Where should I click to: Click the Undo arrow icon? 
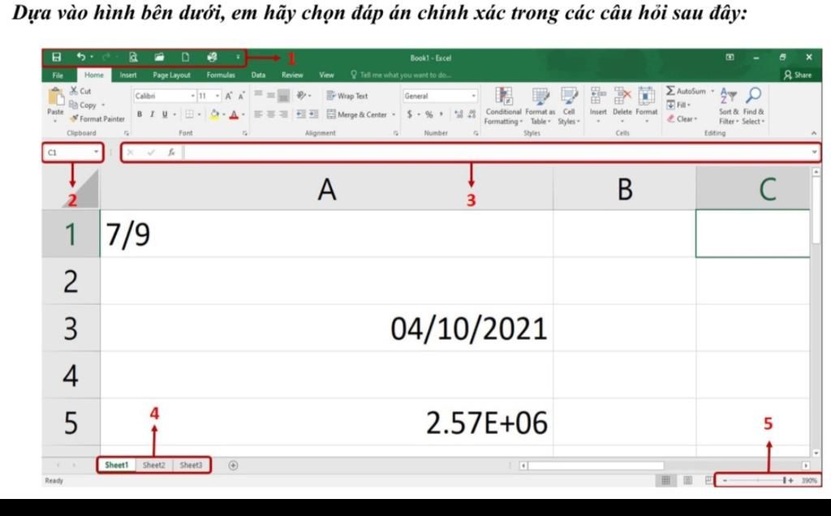pos(81,57)
